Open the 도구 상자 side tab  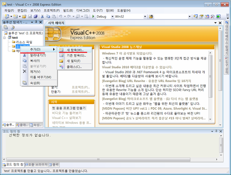click(226, 65)
